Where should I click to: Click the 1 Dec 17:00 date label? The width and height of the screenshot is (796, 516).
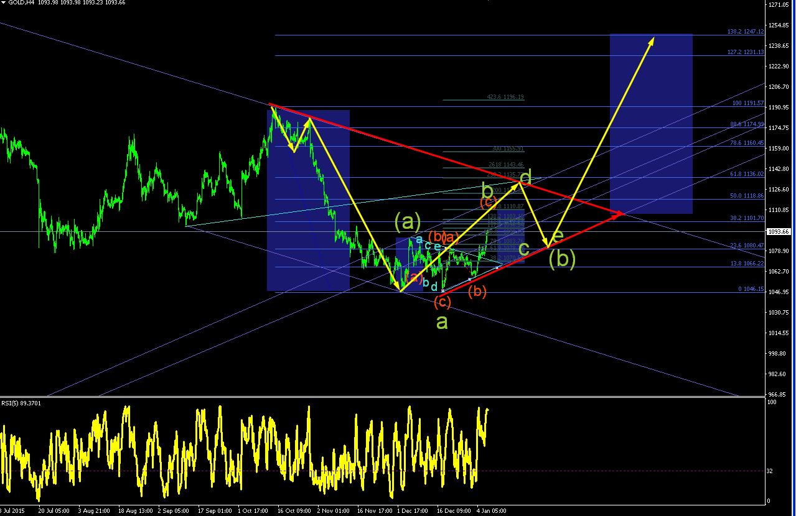coord(413,511)
